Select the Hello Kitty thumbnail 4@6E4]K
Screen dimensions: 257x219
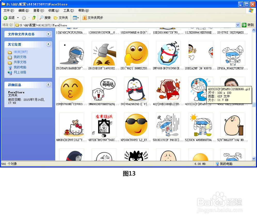click(72, 125)
